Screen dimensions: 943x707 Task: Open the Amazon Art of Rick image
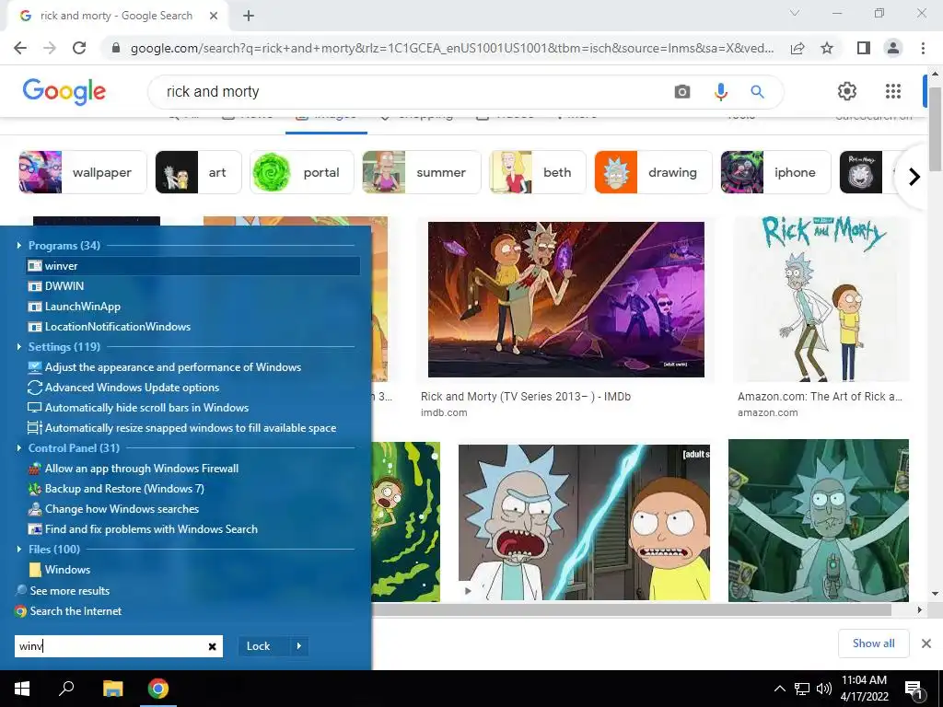821,299
